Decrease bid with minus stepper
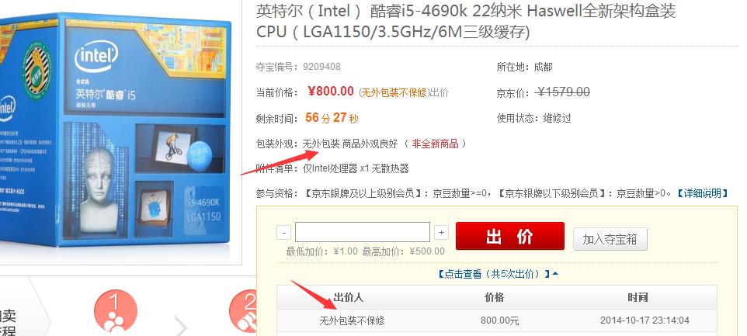 pyautogui.click(x=283, y=233)
